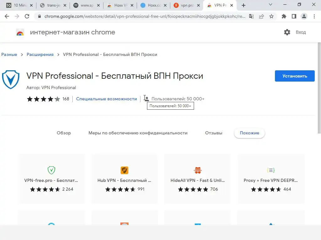Switch to the 10 Minu tab

click(x=17, y=5)
